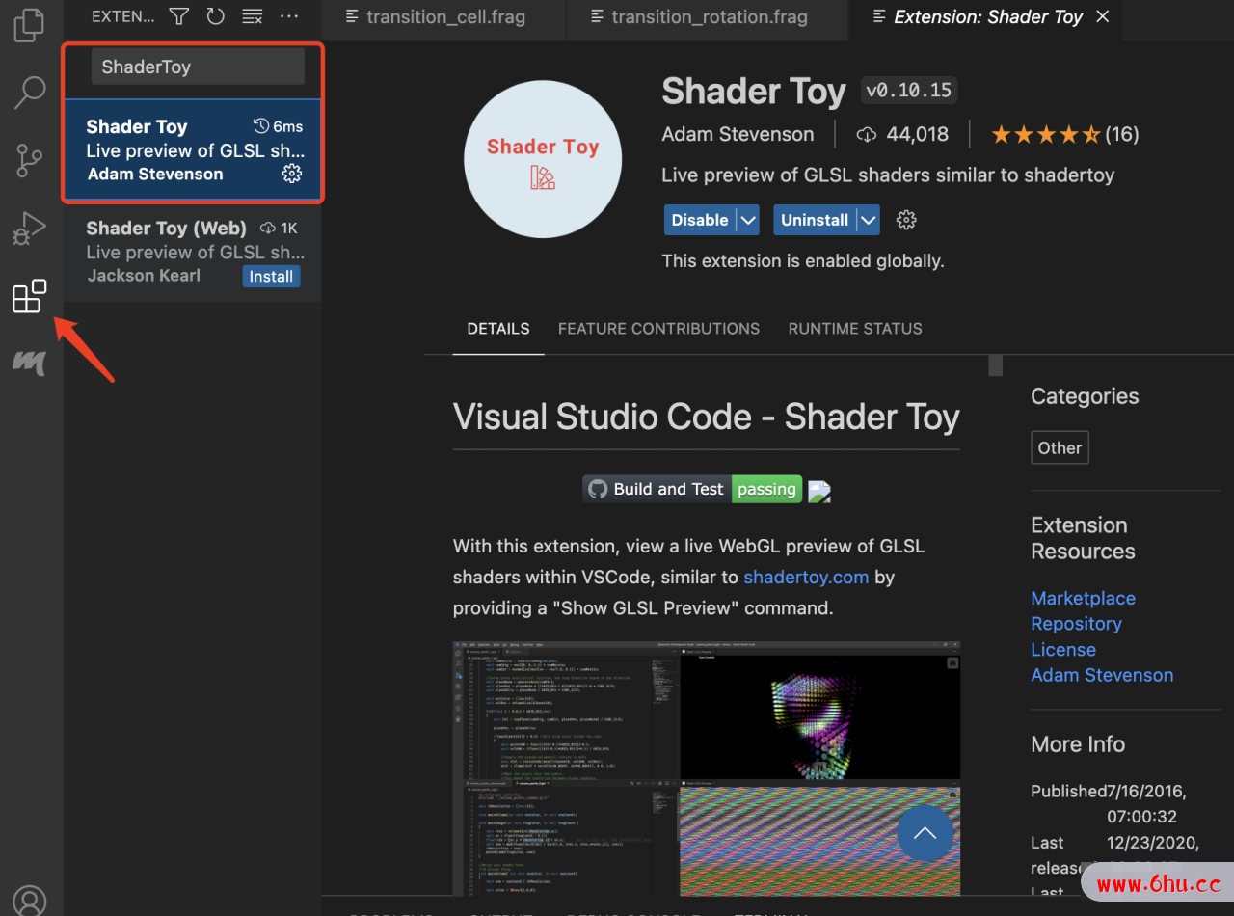Click the version label v0.10.15
The width and height of the screenshot is (1234, 916).
(x=908, y=91)
